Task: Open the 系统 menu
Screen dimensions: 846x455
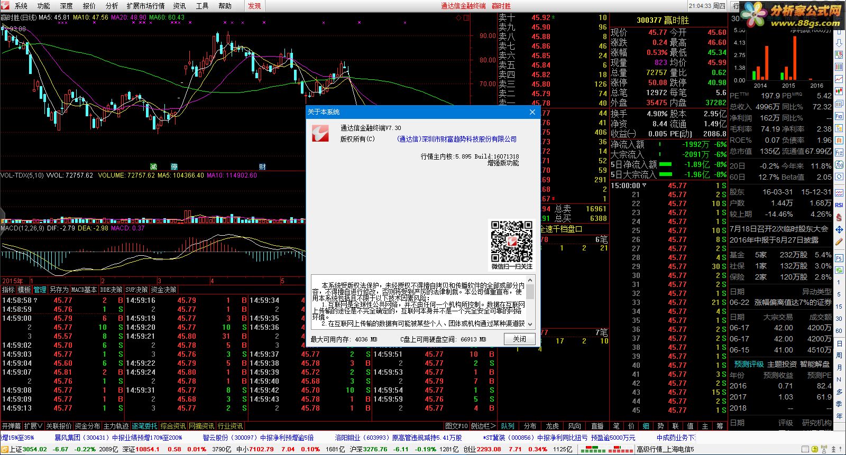Action: pos(21,6)
